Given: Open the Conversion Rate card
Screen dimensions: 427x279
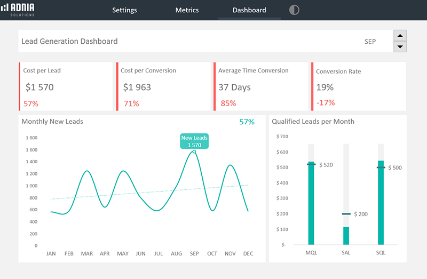Looking at the screenshot, I should [359, 86].
